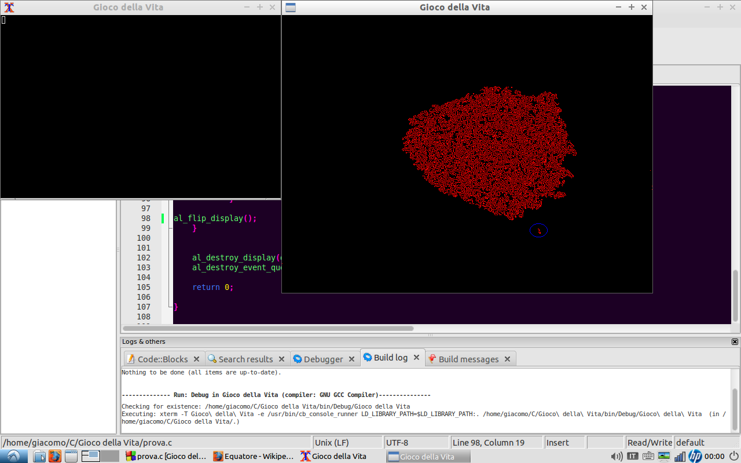Viewport: 741px width, 463px height.
Task: Close the Build messages tab
Action: (507, 359)
